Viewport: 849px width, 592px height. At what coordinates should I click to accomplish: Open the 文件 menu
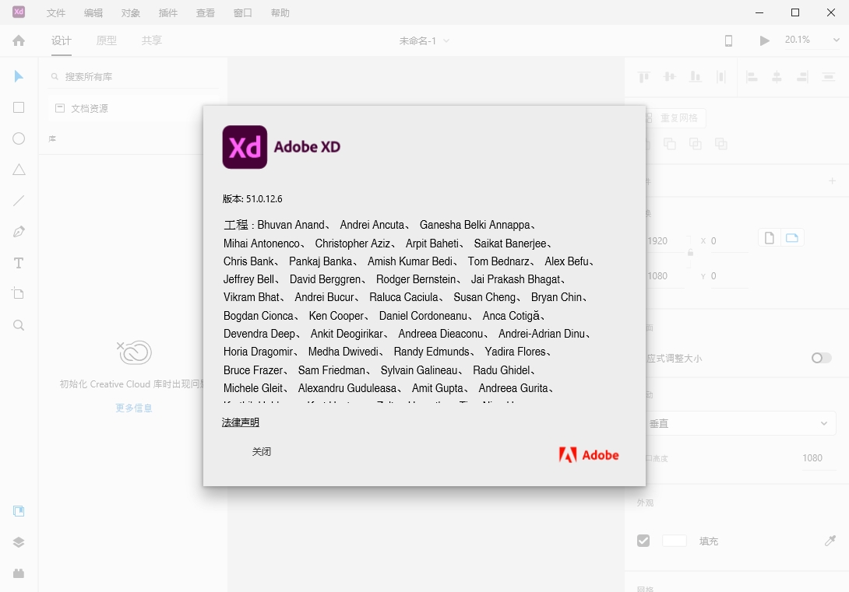[x=56, y=13]
